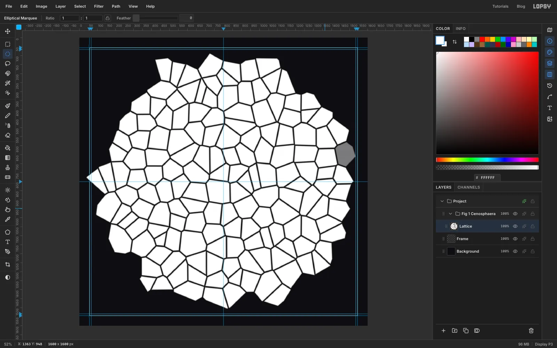
Task: Click the hex color FFFFFF field
Action: pos(487,177)
